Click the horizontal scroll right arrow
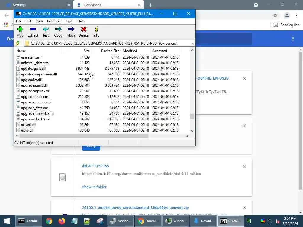The image size is (303, 227). tap(187, 136)
